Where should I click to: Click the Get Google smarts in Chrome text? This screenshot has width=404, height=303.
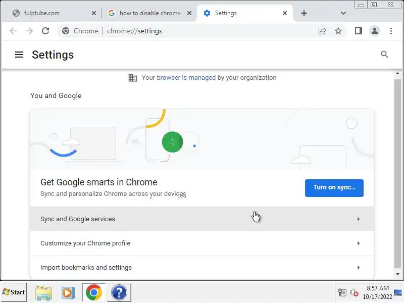click(98, 182)
